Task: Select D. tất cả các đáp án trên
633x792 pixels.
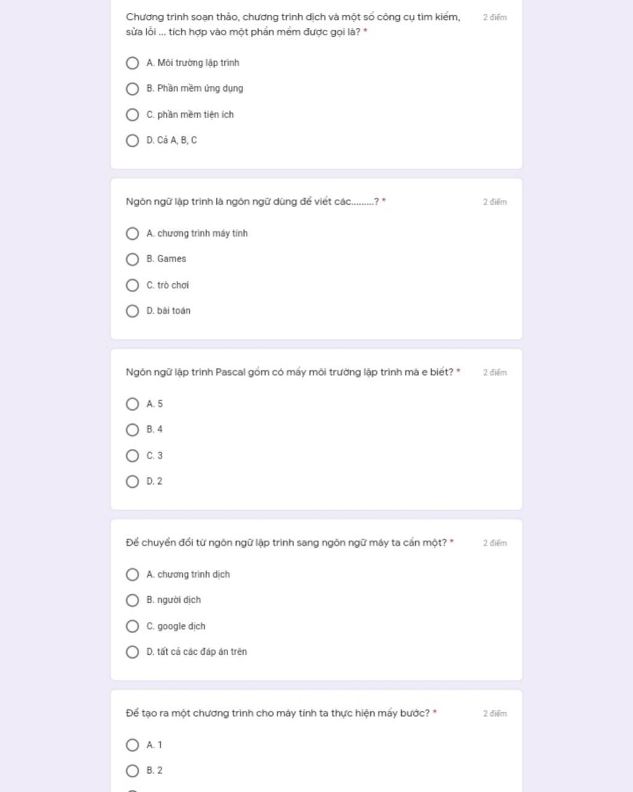Action: pyautogui.click(x=132, y=652)
